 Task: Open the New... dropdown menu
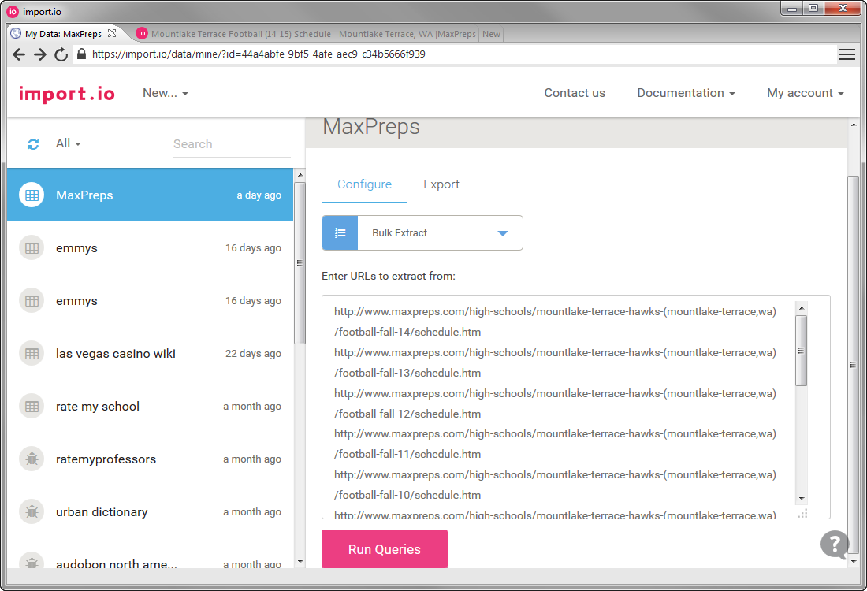[x=166, y=93]
